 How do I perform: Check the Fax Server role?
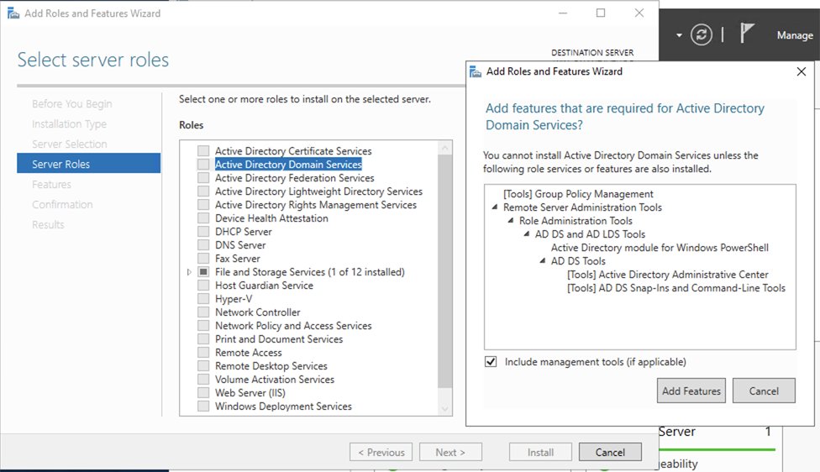point(203,259)
